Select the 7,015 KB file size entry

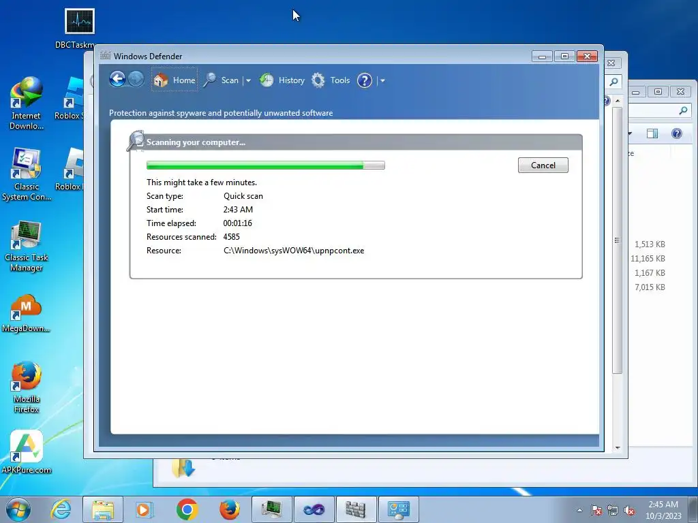pos(650,287)
